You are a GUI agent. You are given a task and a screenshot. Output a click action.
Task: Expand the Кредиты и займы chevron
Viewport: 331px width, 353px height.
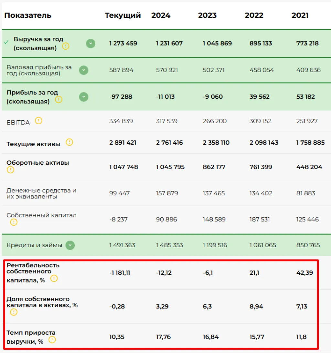click(70, 245)
